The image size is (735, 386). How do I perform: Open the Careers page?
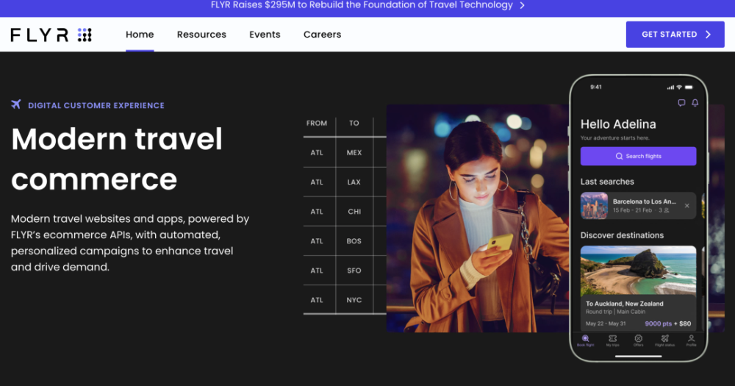pos(322,35)
